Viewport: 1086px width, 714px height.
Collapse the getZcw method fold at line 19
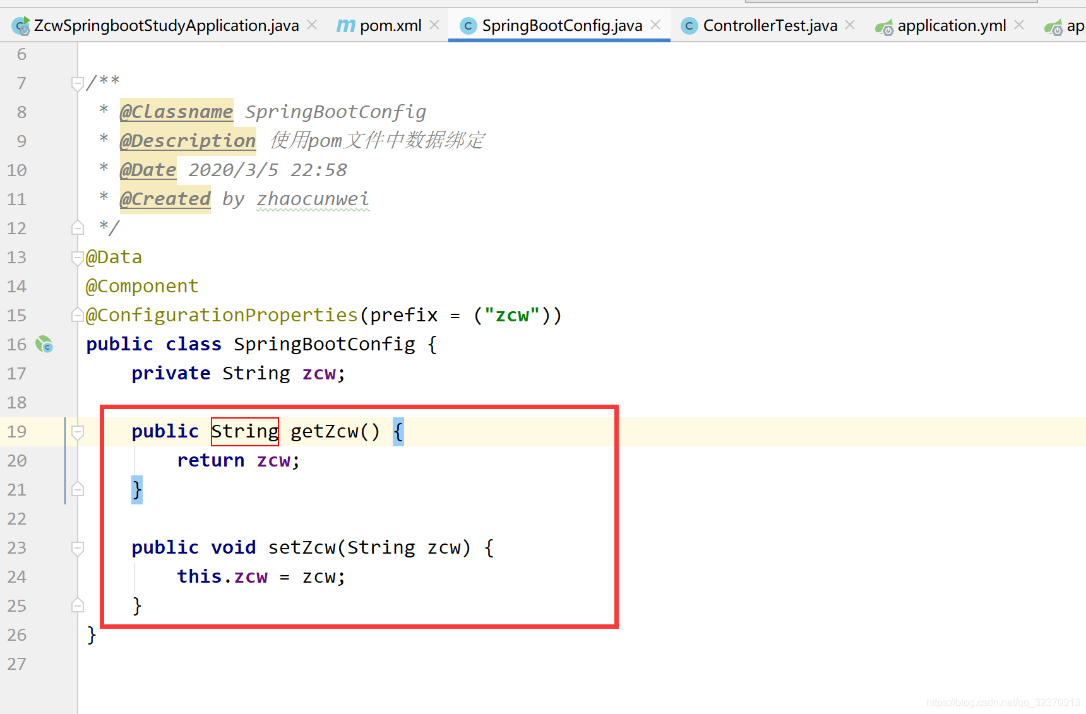pyautogui.click(x=78, y=432)
